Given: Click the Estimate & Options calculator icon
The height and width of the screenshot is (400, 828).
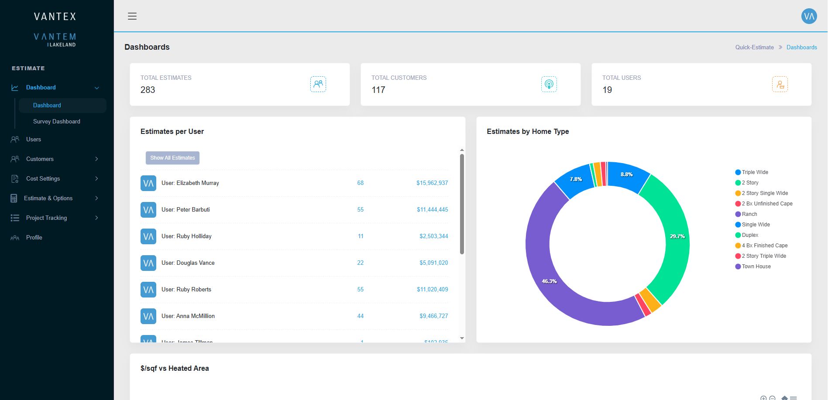Looking at the screenshot, I should pos(14,198).
